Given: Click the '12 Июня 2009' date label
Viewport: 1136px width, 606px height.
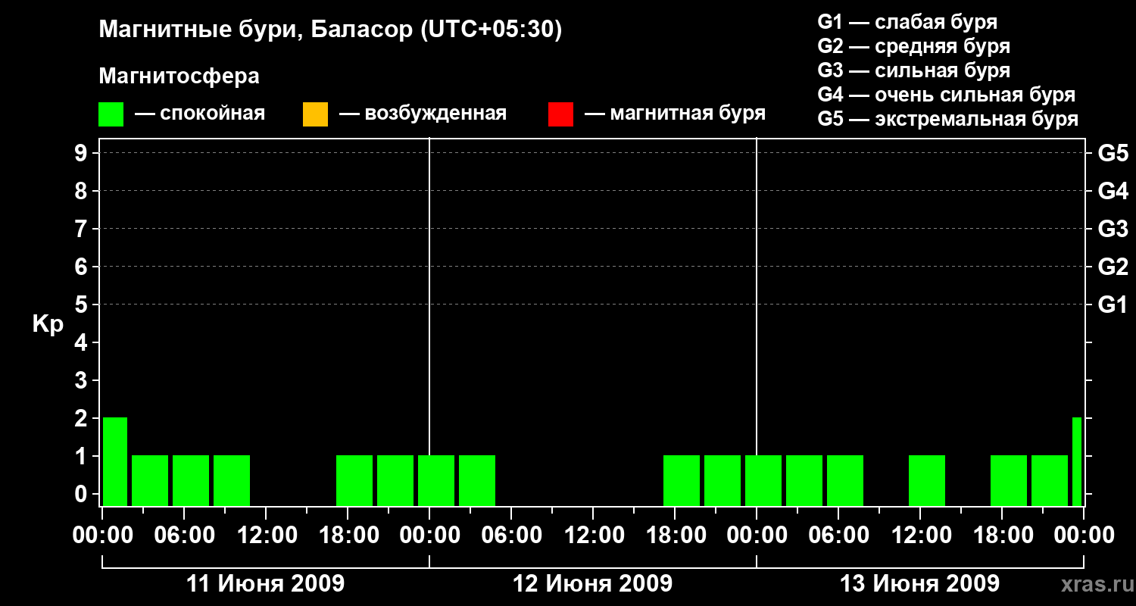Looking at the screenshot, I should [x=592, y=584].
